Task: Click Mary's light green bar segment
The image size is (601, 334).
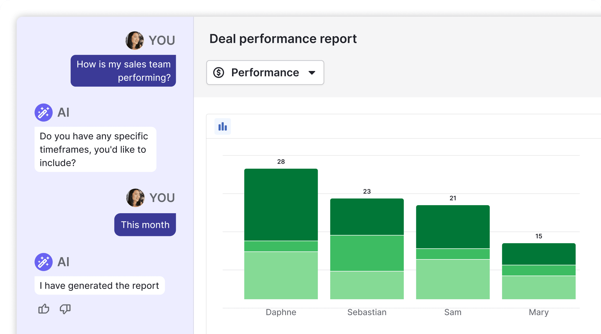Action: 538,288
